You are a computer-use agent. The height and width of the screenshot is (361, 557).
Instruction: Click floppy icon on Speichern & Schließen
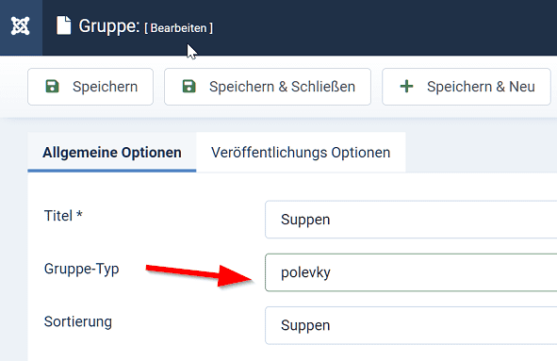[x=189, y=87]
